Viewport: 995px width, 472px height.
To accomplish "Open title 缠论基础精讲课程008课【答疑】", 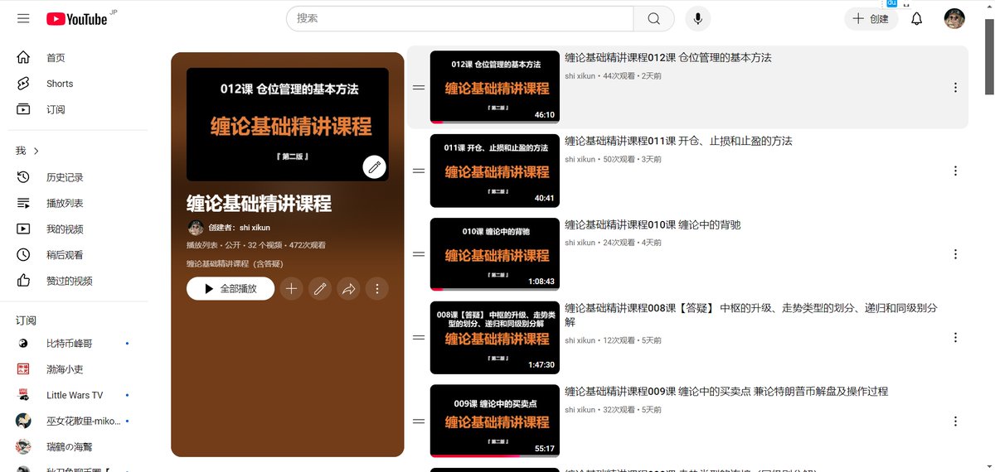I will (751, 315).
